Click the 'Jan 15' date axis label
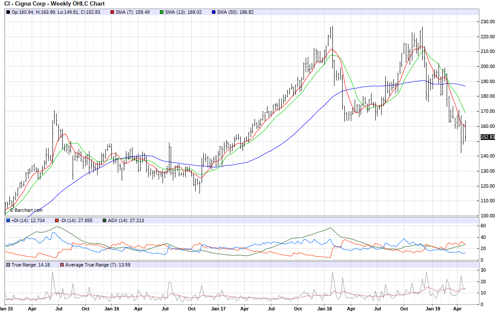This screenshot has height=322, width=497. (6, 309)
